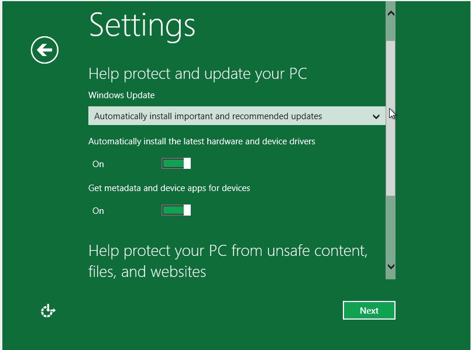Click the On label beside the drivers toggle
The image size is (471, 350).
pos(98,164)
